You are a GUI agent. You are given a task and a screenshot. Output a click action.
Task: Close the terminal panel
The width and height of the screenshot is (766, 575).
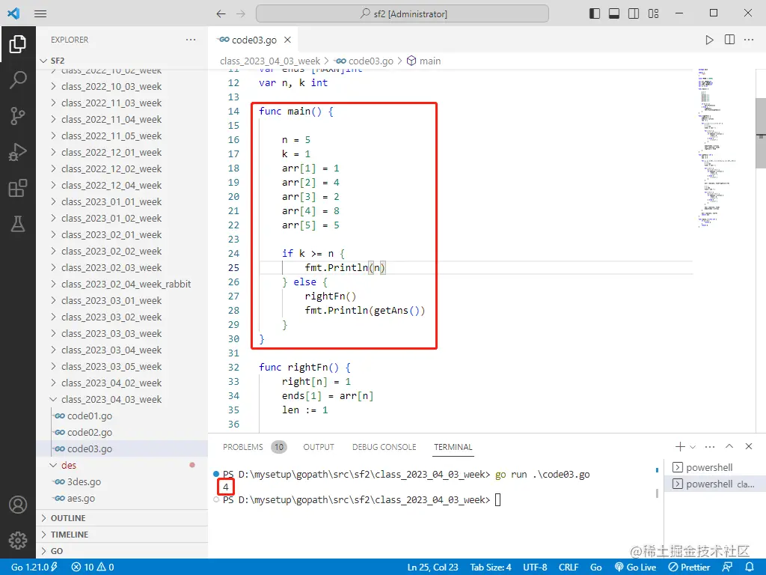pos(748,446)
